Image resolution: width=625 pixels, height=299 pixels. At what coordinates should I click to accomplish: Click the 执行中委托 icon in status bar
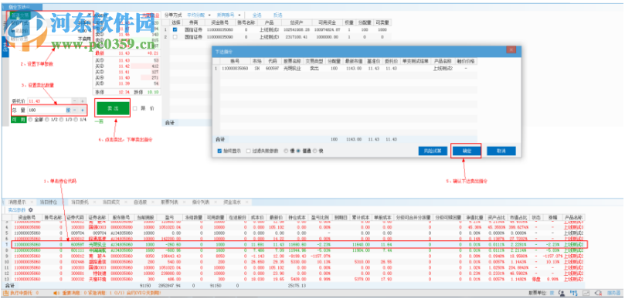pyautogui.click(x=5, y=293)
